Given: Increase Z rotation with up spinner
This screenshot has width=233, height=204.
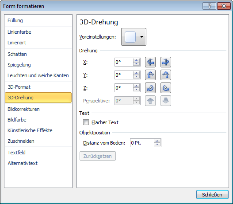Looking at the screenshot, I should point(136,86).
